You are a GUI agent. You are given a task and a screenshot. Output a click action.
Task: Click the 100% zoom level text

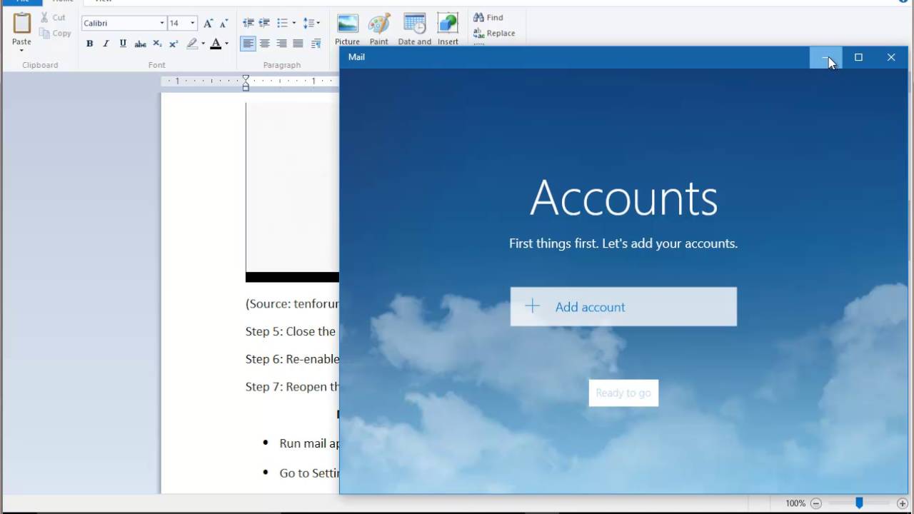pyautogui.click(x=795, y=503)
